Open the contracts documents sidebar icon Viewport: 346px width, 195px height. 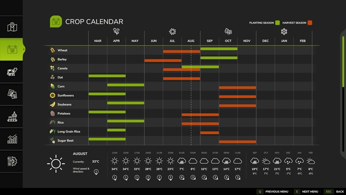click(12, 94)
